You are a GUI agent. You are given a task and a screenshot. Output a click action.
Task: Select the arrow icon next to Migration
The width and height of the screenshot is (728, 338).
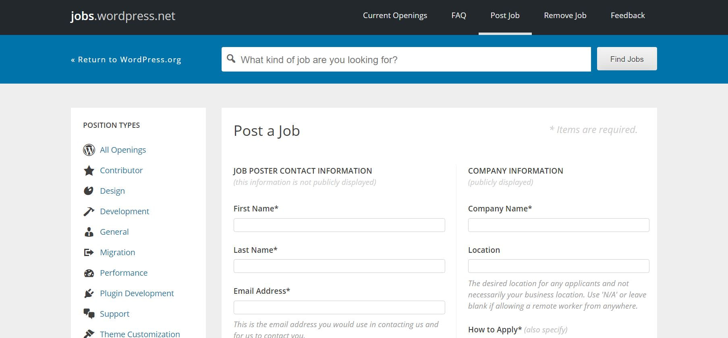pos(89,252)
